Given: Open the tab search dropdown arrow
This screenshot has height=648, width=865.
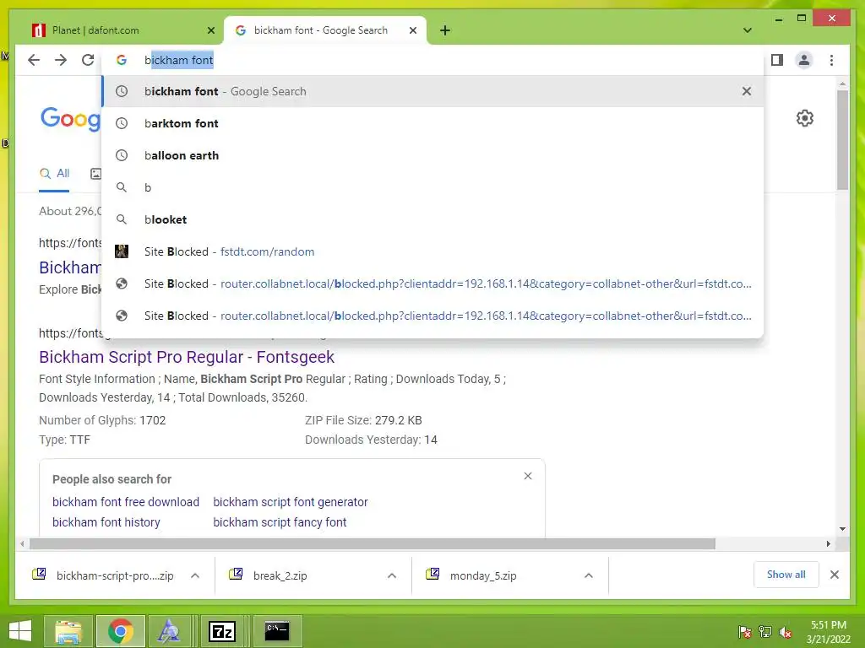Looking at the screenshot, I should pos(748,30).
